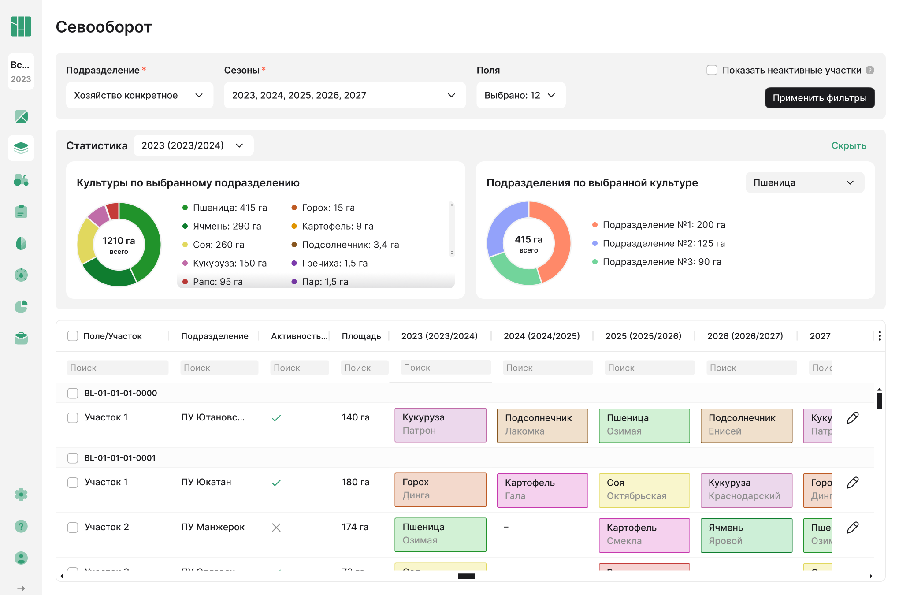Open the table column options kebab menu
This screenshot has width=899, height=595.
click(x=880, y=336)
